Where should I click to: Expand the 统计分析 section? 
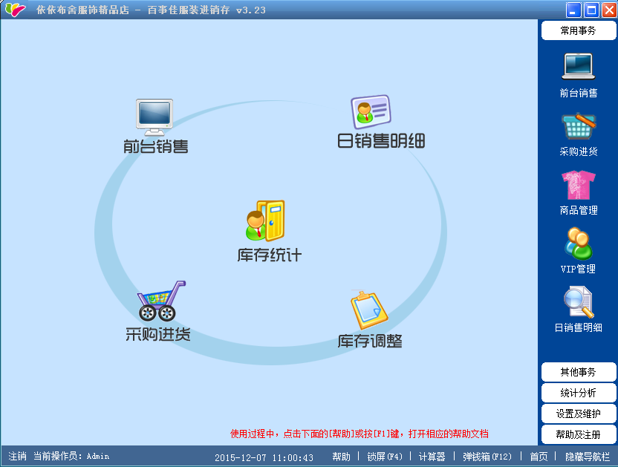tap(578, 393)
